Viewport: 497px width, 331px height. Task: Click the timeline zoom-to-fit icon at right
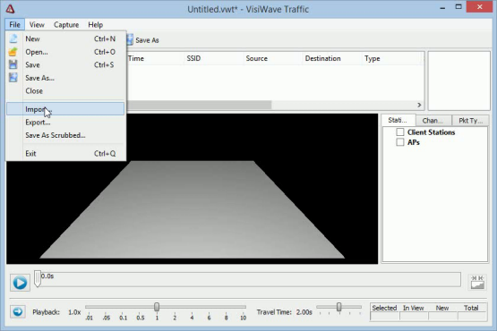[x=477, y=282]
